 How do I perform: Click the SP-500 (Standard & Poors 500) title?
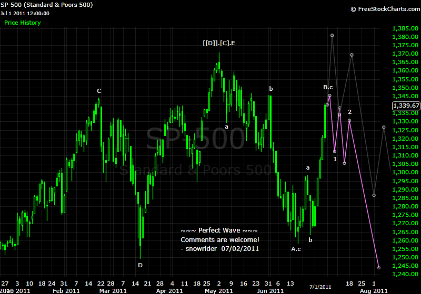click(46, 5)
